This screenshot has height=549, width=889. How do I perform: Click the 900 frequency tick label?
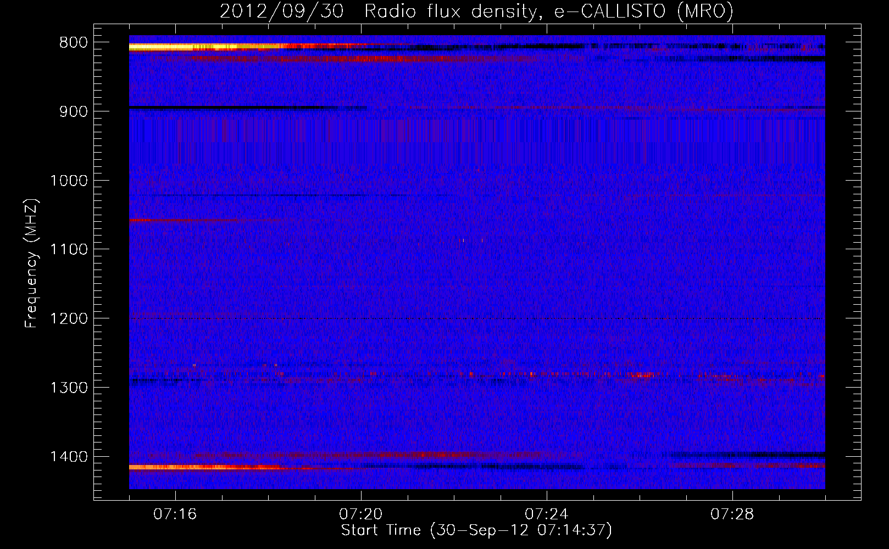pyautogui.click(x=72, y=111)
